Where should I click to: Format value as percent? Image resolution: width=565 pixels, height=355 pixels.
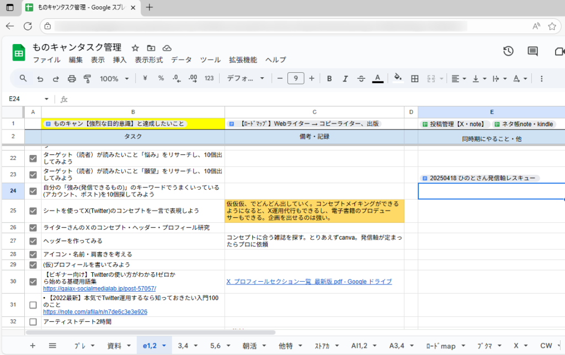160,78
